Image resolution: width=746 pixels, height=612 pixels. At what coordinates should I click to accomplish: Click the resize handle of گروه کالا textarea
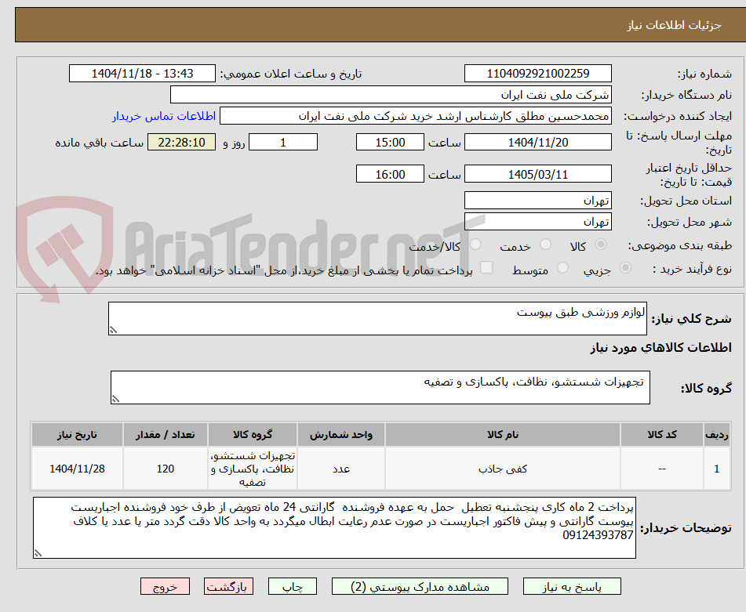coord(115,399)
